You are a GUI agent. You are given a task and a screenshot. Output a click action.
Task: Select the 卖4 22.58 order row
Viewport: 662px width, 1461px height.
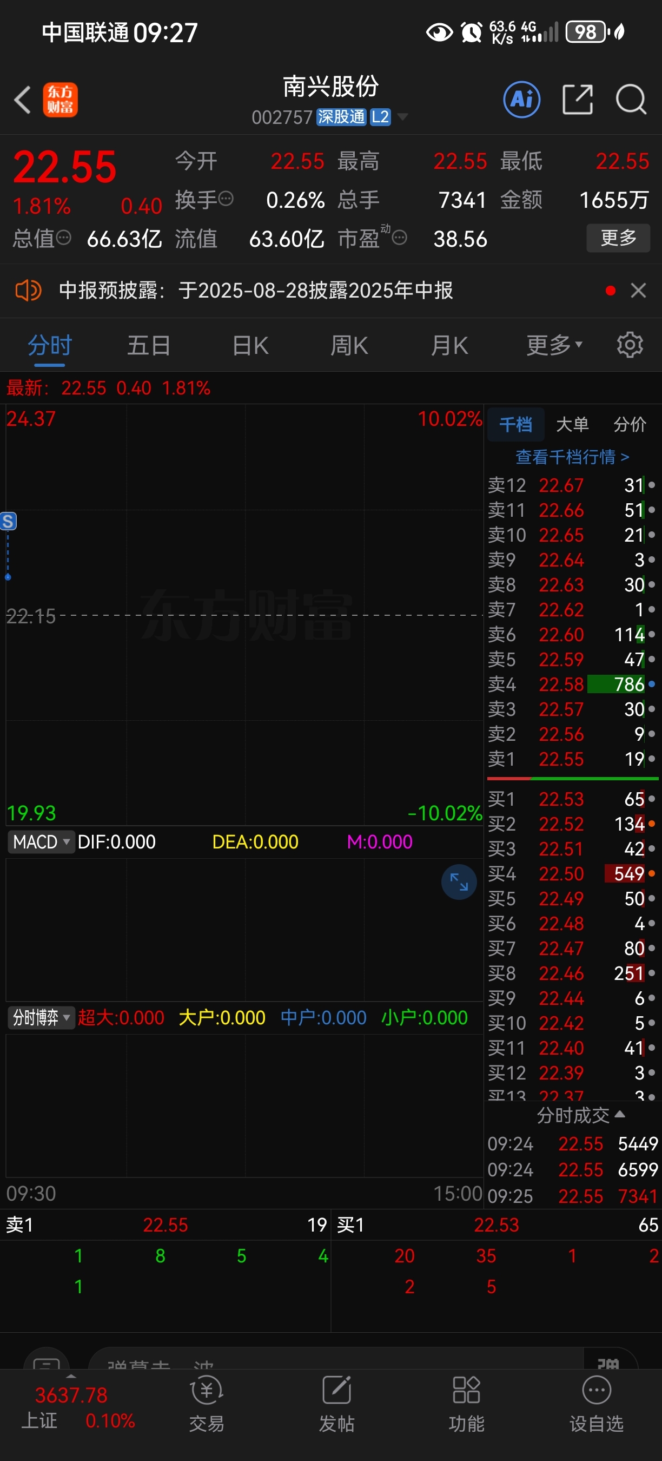pyautogui.click(x=572, y=684)
